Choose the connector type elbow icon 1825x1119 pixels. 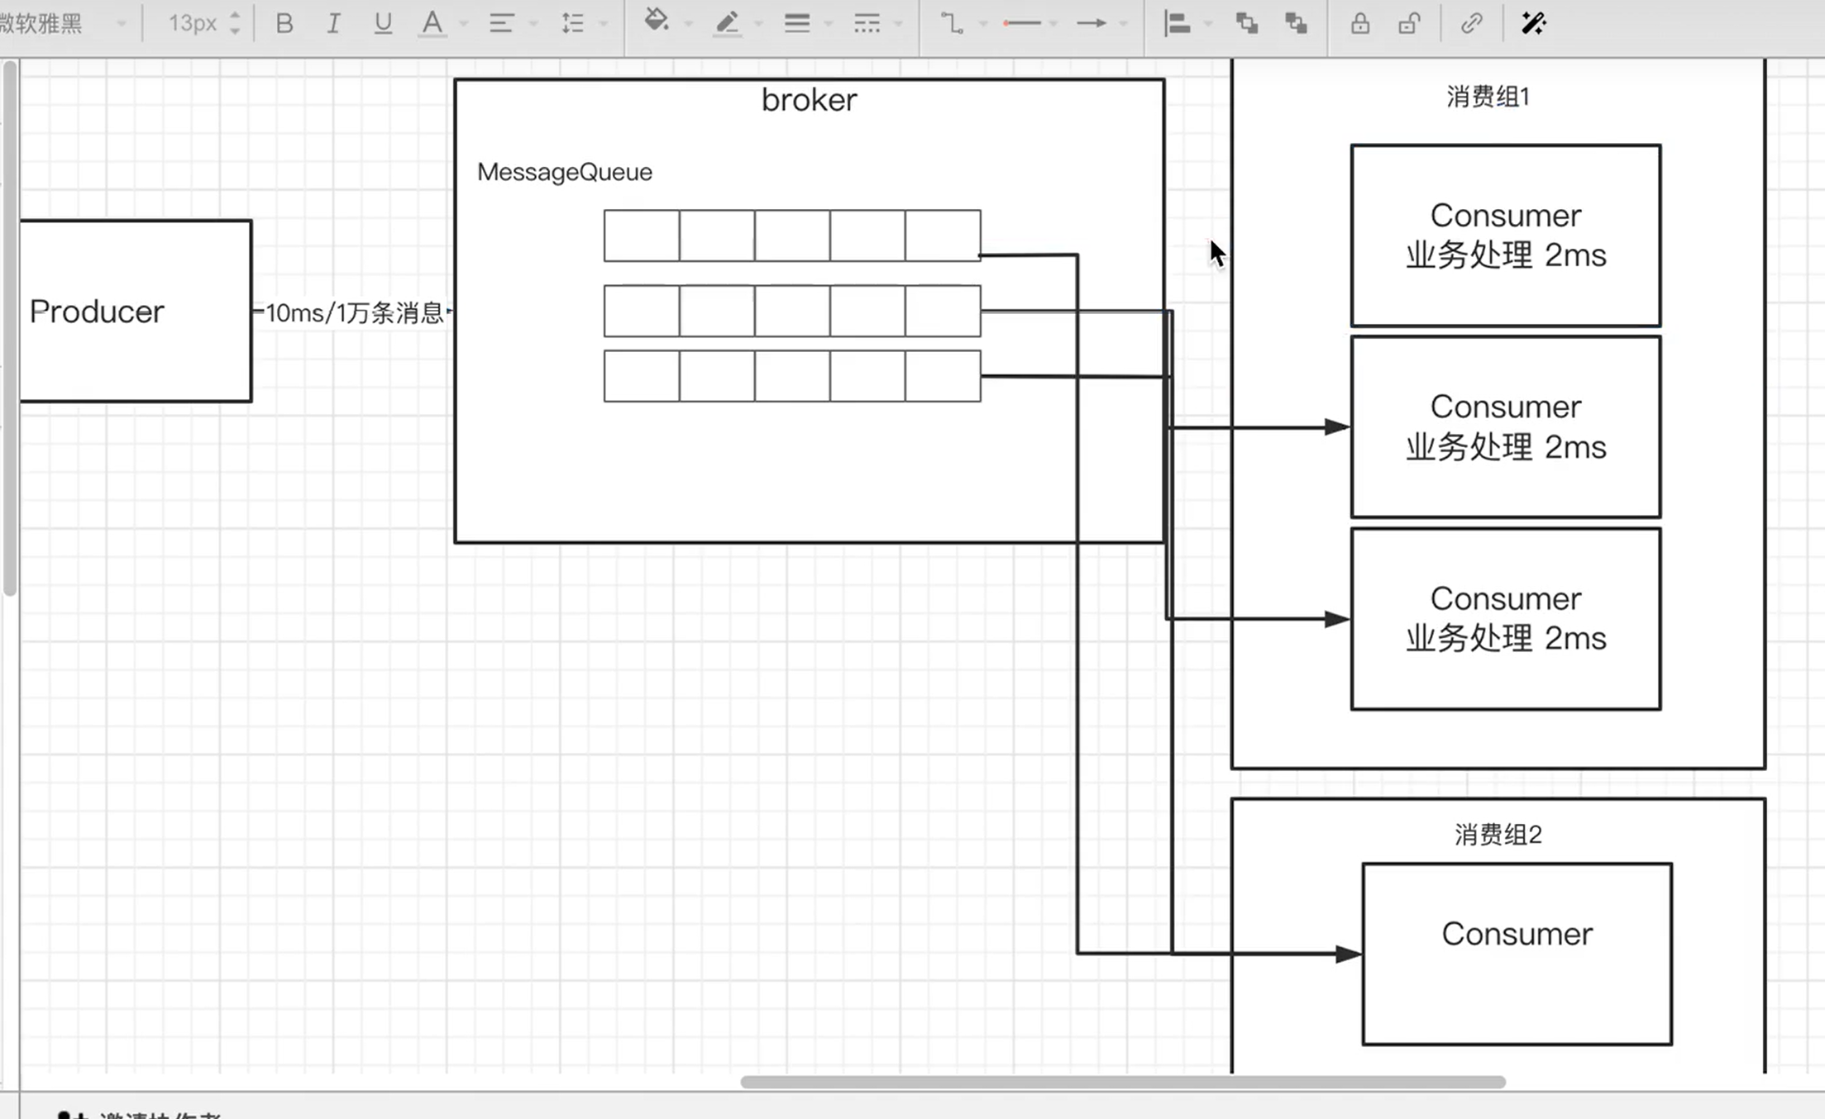tap(953, 23)
